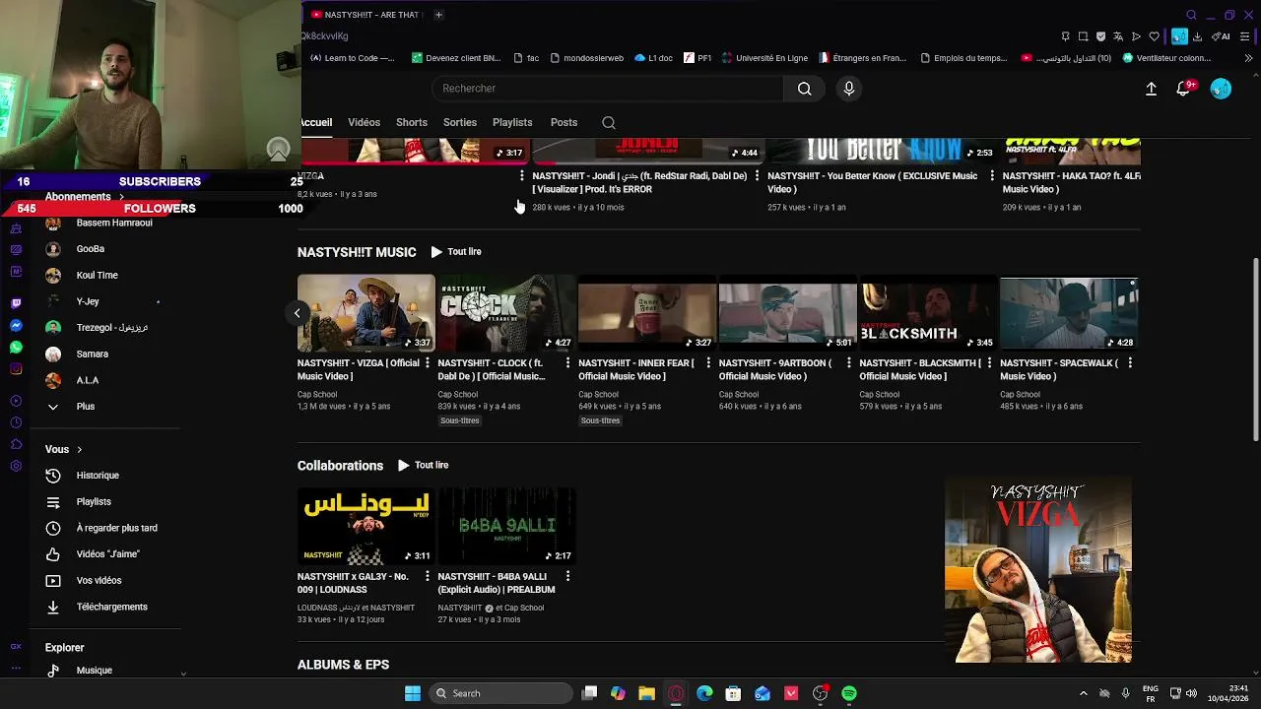The width and height of the screenshot is (1261, 709).
Task: Open the Koul Time subscription
Action: pos(97,276)
